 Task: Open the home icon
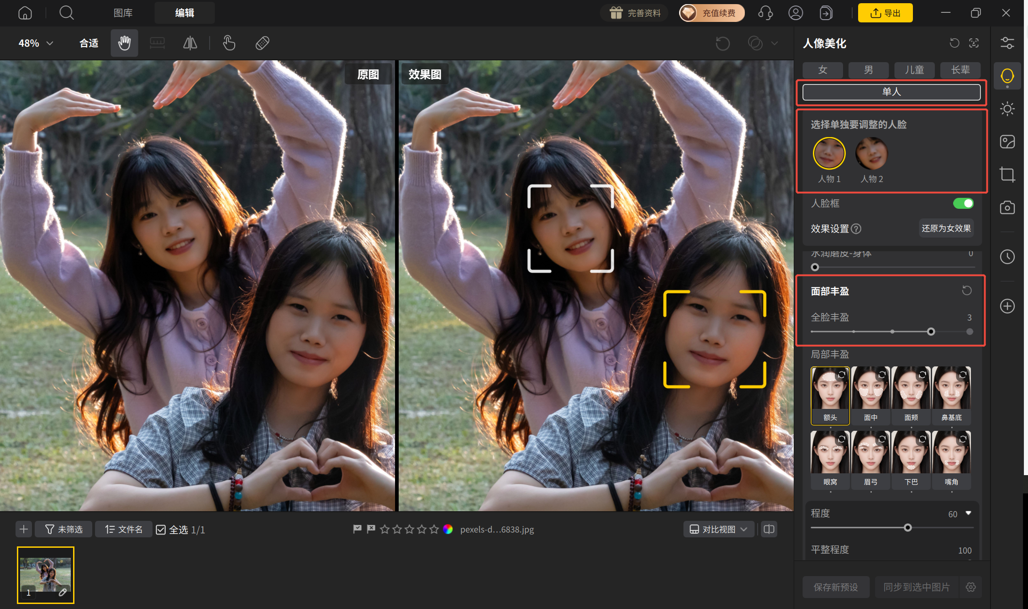pos(25,13)
